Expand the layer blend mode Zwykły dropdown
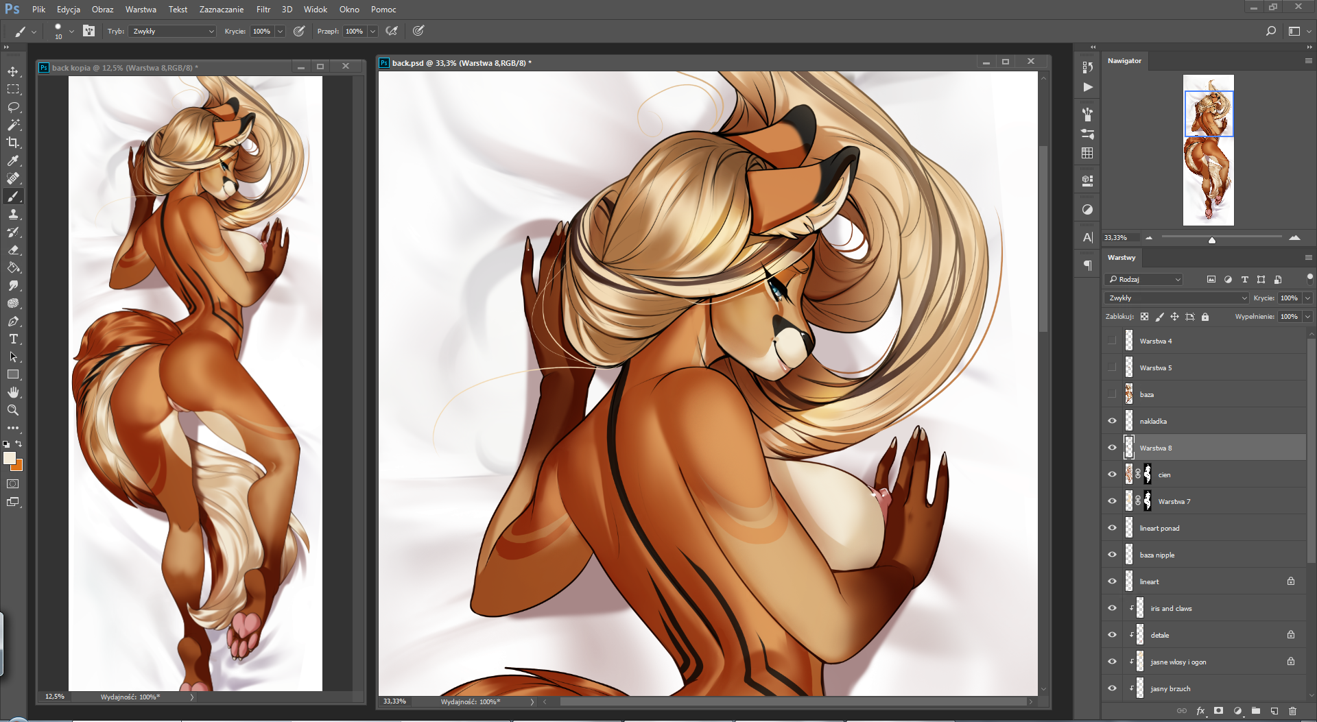 pos(1176,298)
